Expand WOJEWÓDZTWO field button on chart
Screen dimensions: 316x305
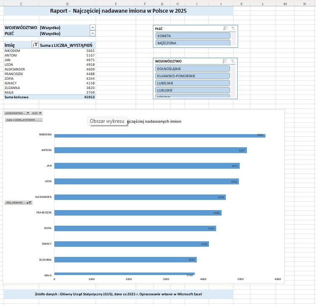(17, 113)
